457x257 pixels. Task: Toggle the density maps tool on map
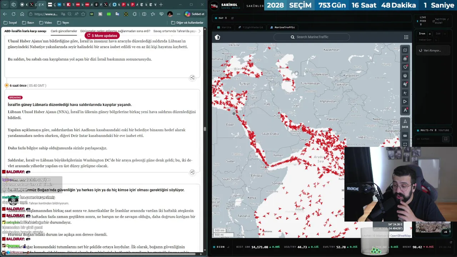(405, 93)
